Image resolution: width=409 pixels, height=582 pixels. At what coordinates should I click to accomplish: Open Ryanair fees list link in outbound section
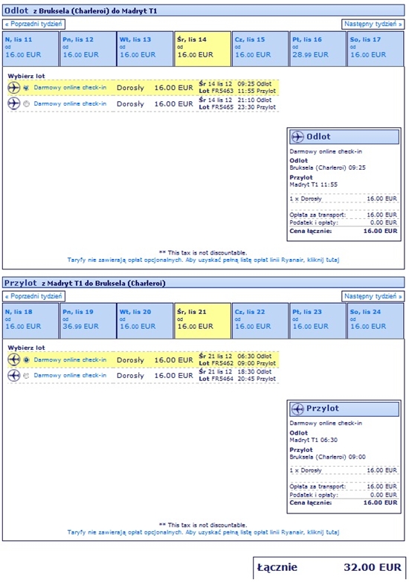point(203,260)
